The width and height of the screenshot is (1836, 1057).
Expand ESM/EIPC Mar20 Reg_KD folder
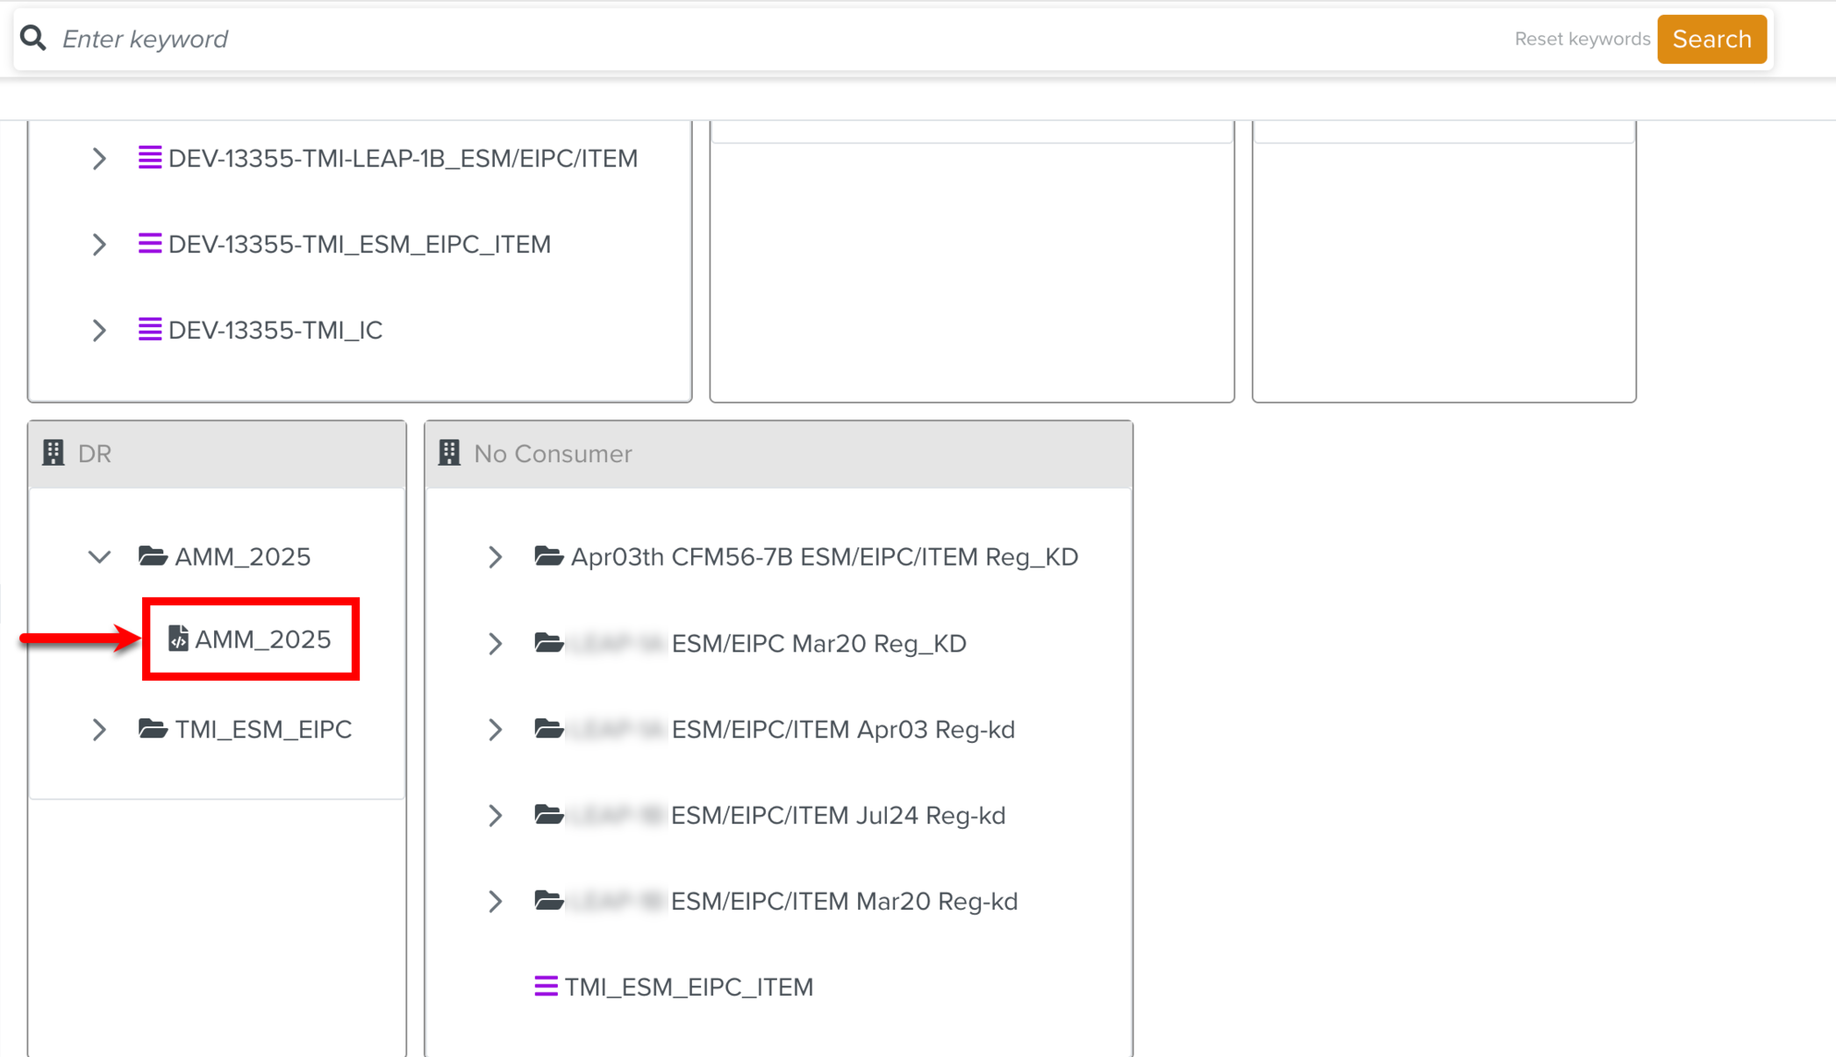point(496,643)
